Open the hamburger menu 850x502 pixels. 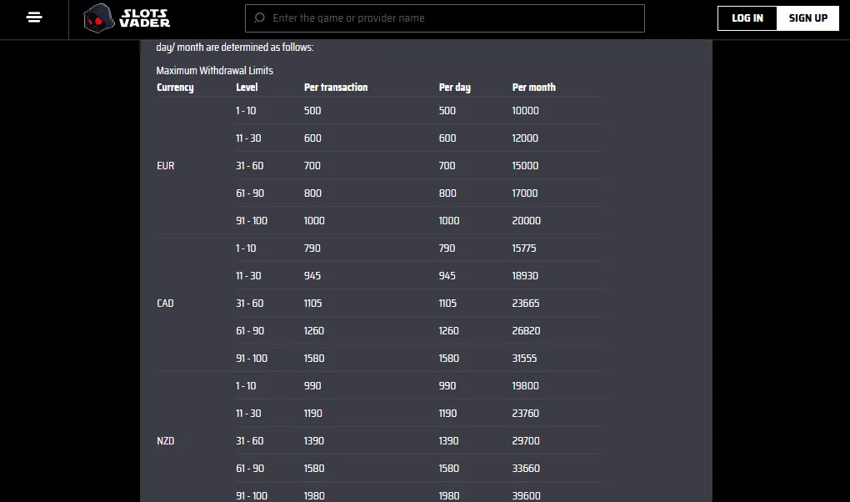[33, 18]
